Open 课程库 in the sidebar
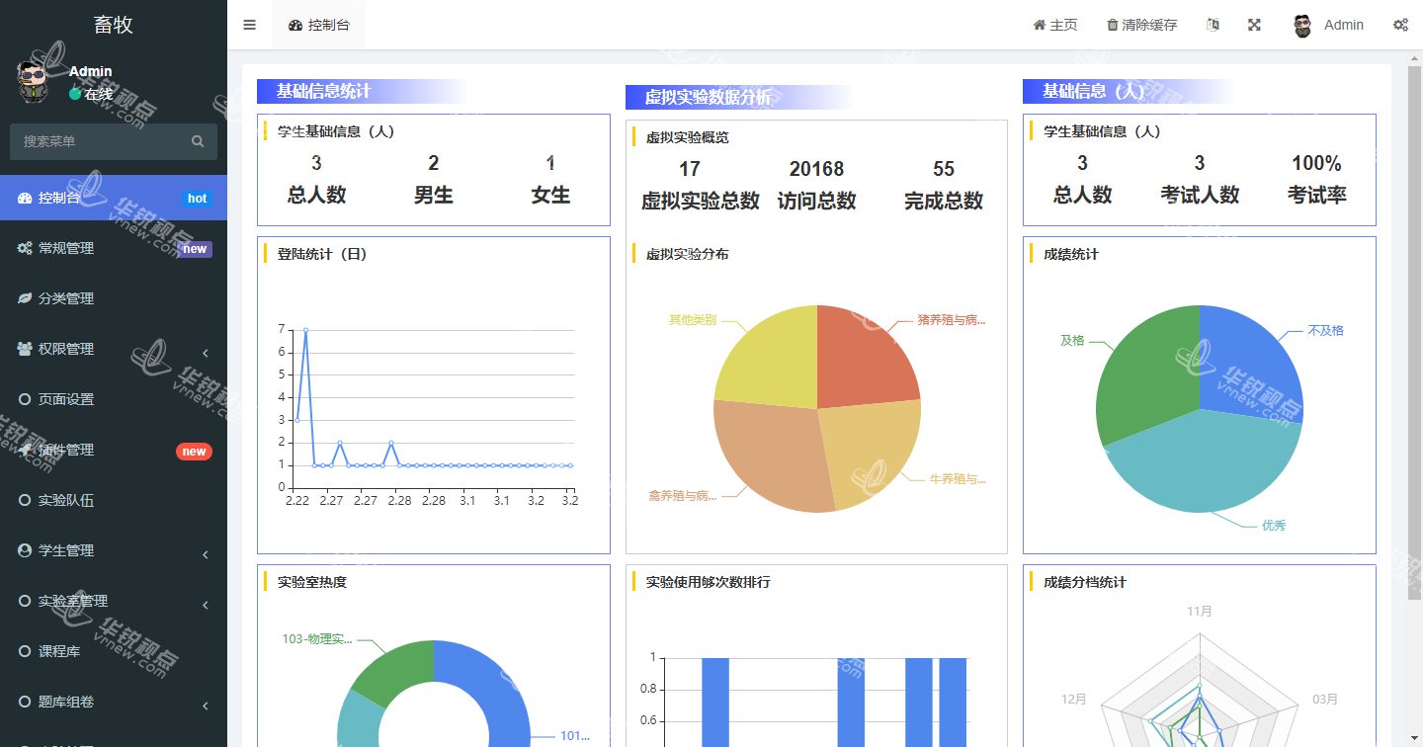This screenshot has width=1423, height=747. (114, 651)
